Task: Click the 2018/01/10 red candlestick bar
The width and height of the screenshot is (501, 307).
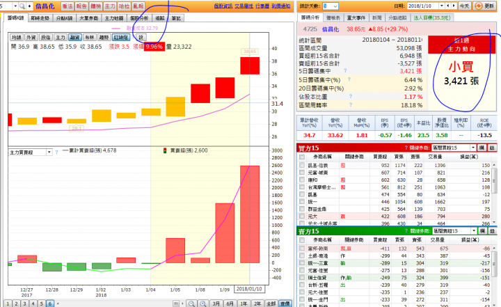Action: tap(250, 66)
